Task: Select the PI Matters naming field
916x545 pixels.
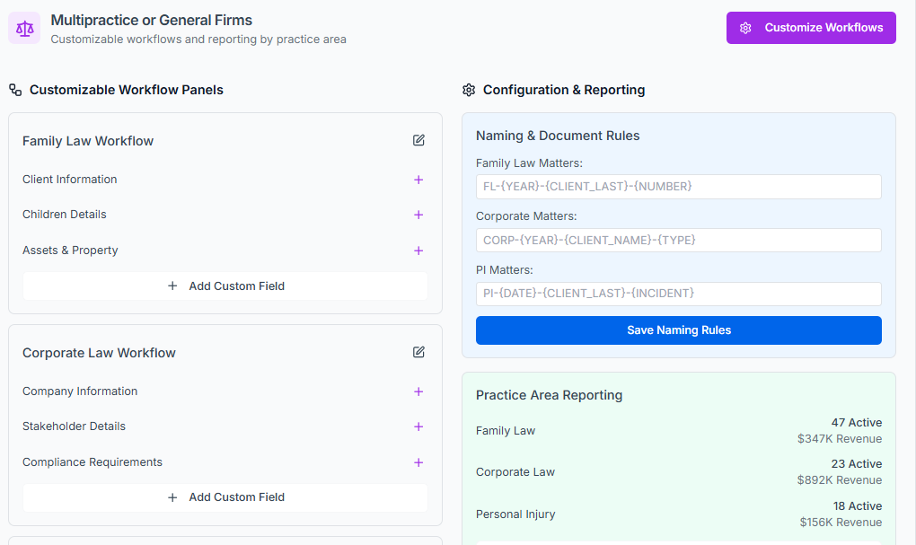Action: pos(678,294)
